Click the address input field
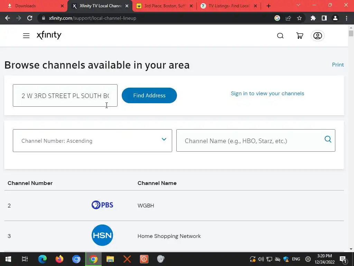Image resolution: width=354 pixels, height=266 pixels. pyautogui.click(x=65, y=96)
